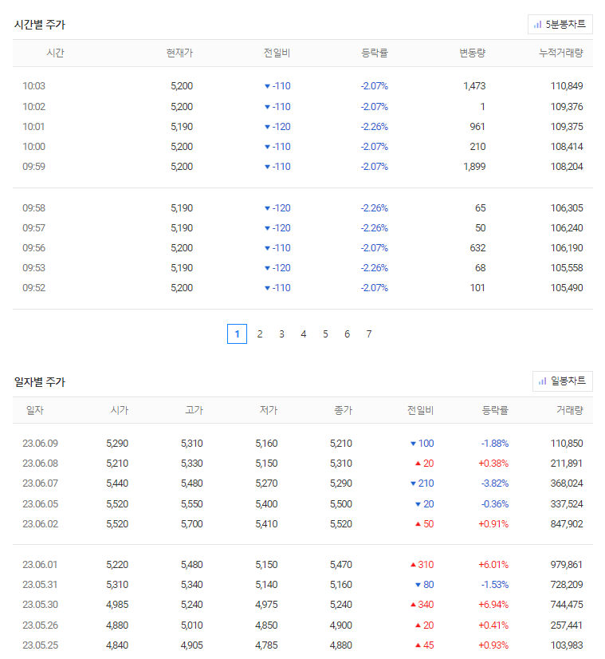Click the 23.05.25 date cell
Viewport: 605px width, 659px height.
41,645
